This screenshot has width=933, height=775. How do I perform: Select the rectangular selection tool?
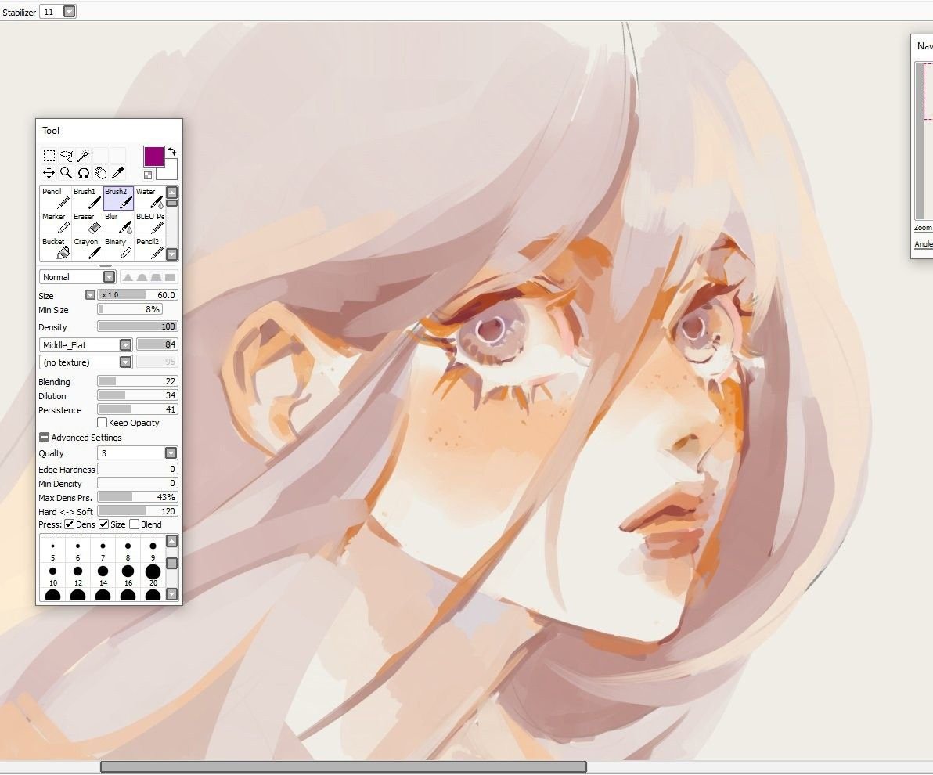[49, 156]
